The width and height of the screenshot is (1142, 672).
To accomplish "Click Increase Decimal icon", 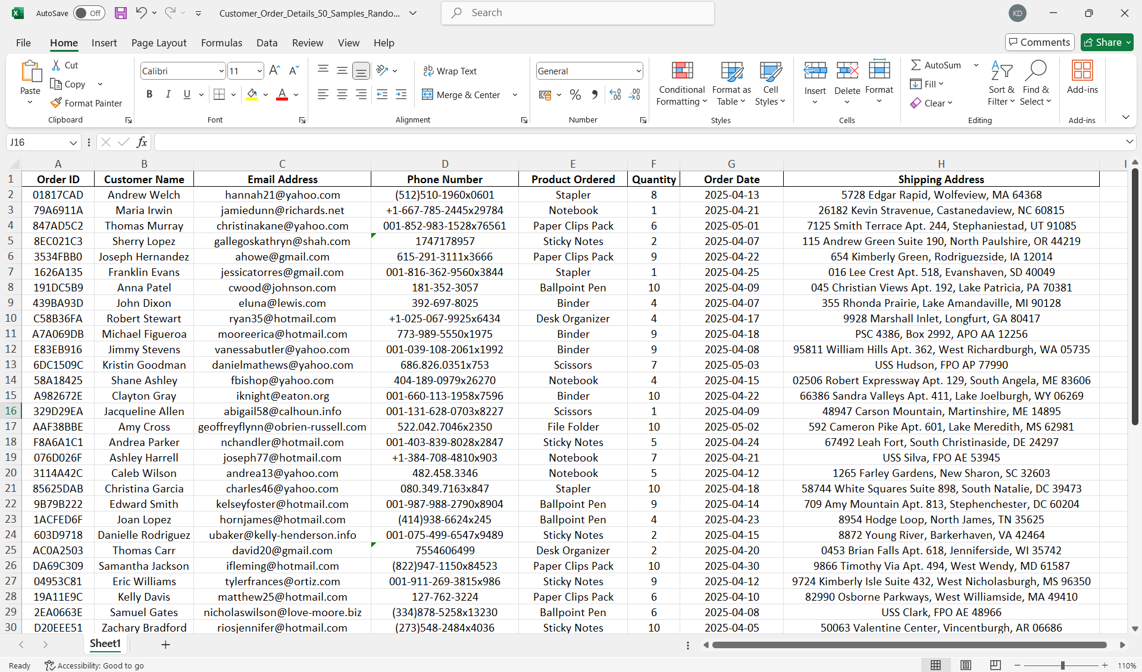I will [615, 95].
